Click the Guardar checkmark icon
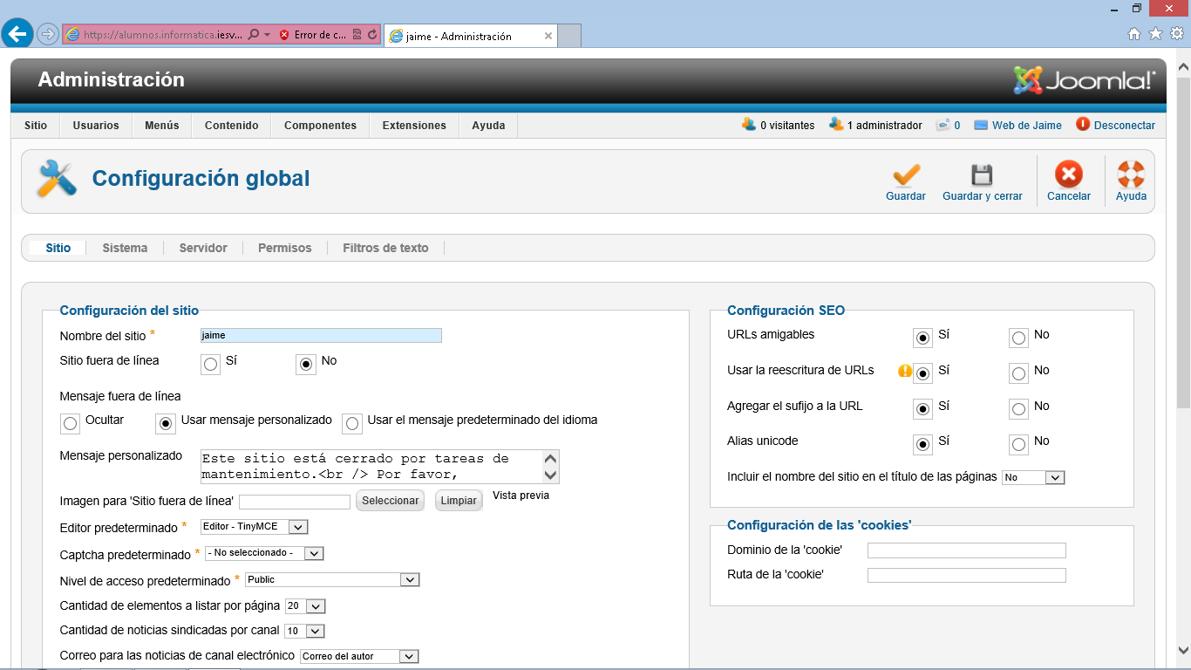The height and width of the screenshot is (670, 1191). point(906,175)
